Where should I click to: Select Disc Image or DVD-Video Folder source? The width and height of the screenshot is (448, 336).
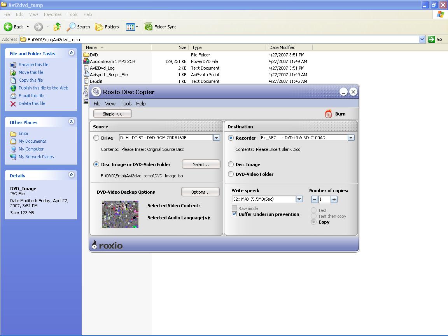click(96, 164)
